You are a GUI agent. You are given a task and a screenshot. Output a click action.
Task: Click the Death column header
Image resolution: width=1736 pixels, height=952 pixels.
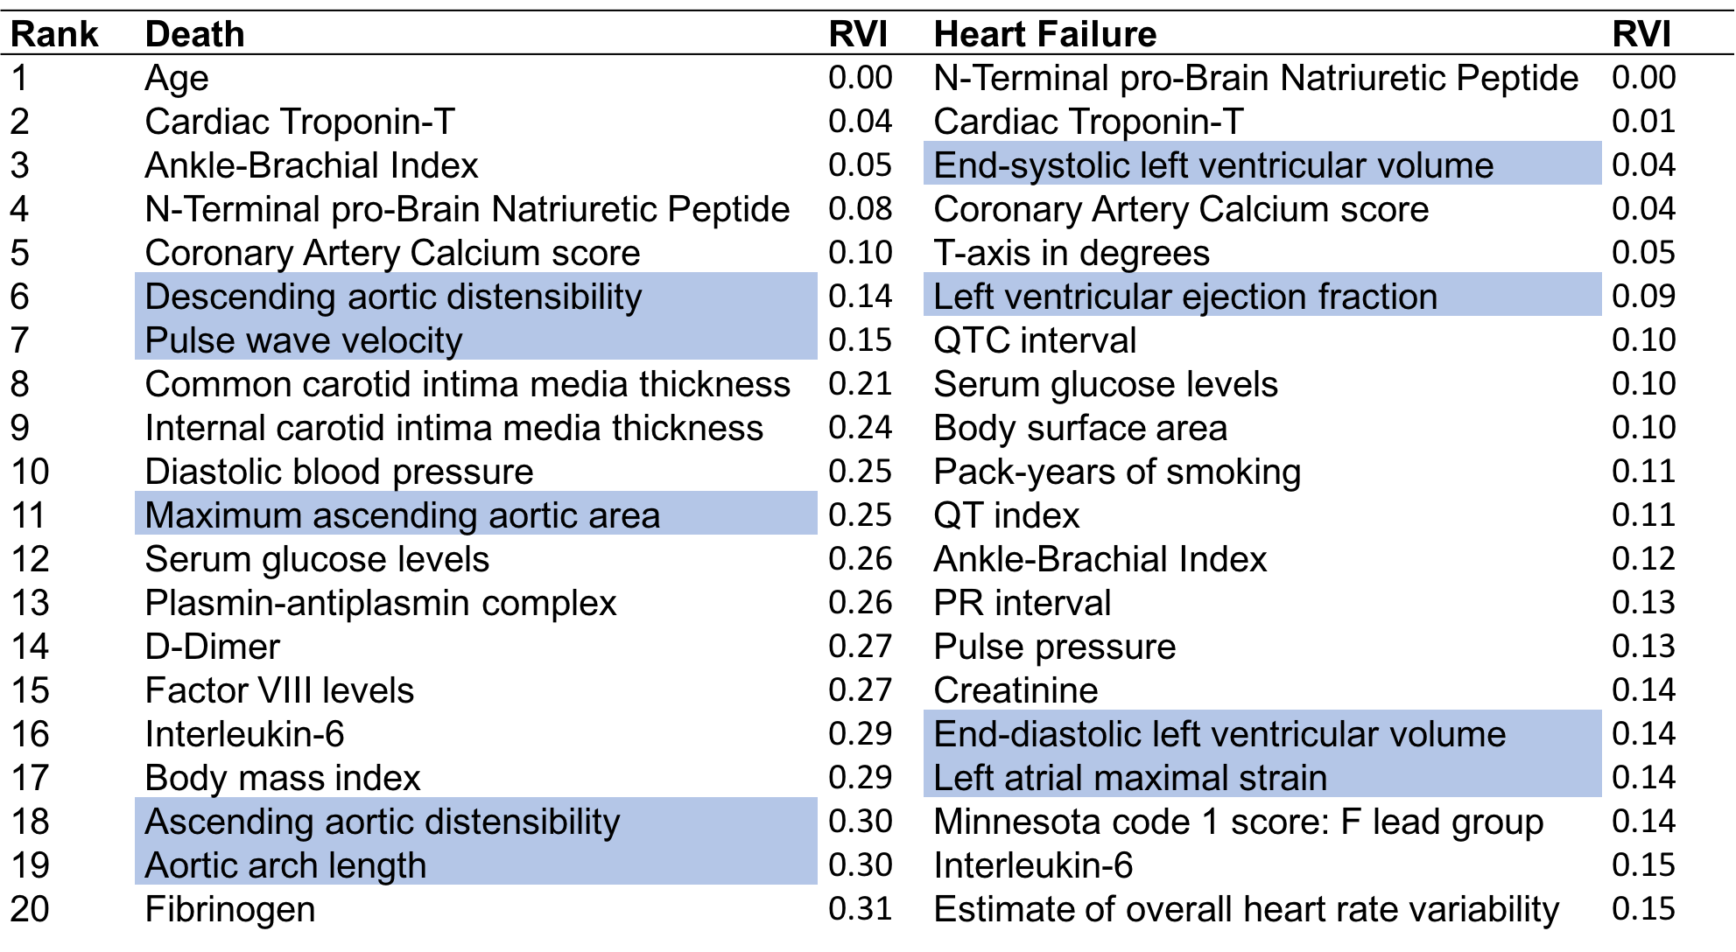point(194,34)
